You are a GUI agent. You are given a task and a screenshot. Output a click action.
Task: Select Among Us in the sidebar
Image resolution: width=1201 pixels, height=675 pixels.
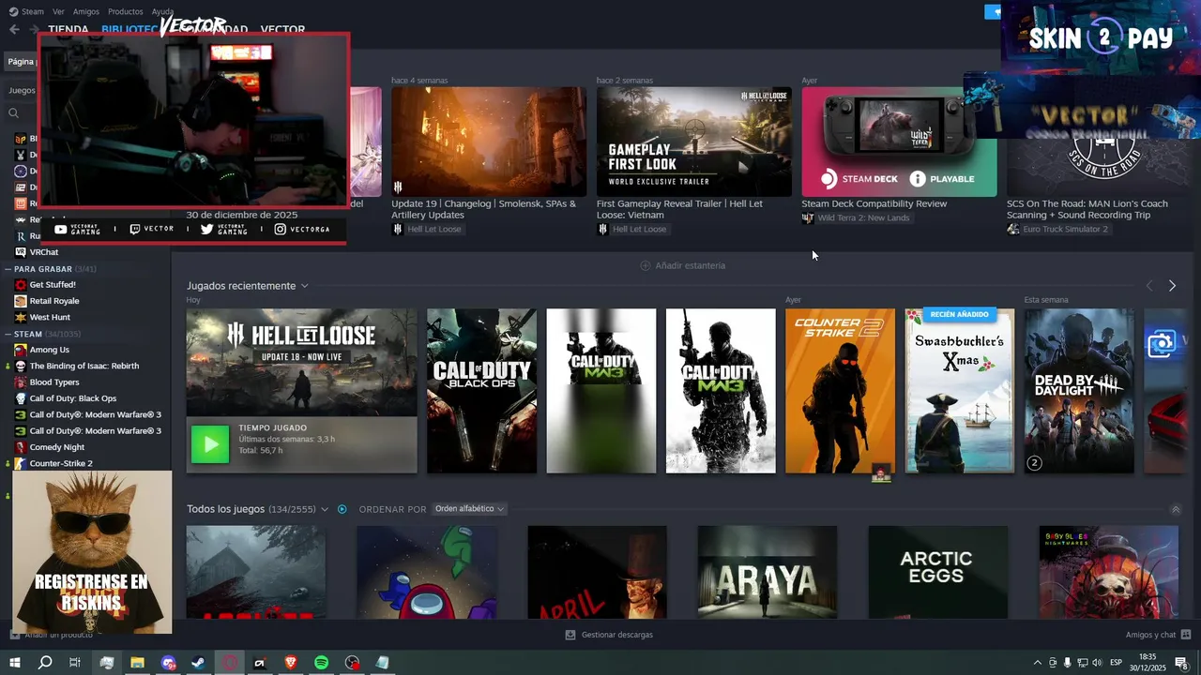coord(50,350)
